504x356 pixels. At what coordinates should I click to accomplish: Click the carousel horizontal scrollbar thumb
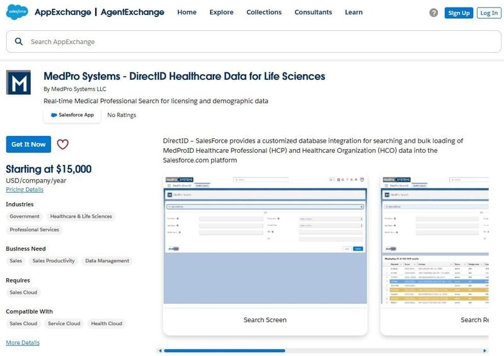(224, 350)
